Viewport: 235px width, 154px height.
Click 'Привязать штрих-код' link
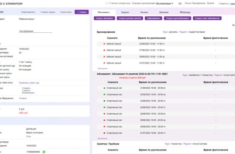tap(29, 82)
